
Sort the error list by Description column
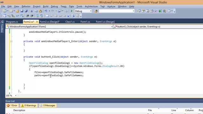pos(19,110)
